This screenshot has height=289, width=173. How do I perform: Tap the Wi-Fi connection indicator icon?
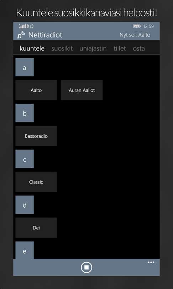point(30,26)
